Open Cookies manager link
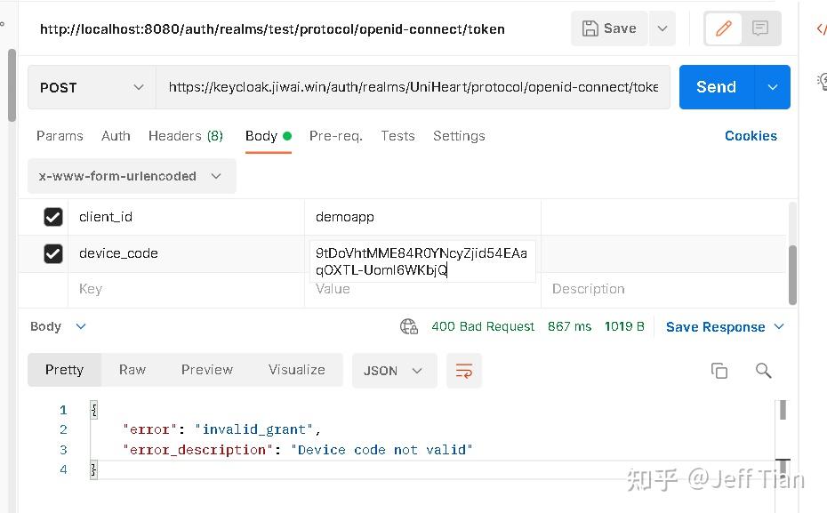Viewport: 827px width, 513px height. 751,136
